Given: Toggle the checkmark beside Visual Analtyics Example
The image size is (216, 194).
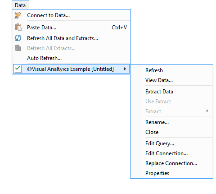Looking at the screenshot, I should 18,69.
